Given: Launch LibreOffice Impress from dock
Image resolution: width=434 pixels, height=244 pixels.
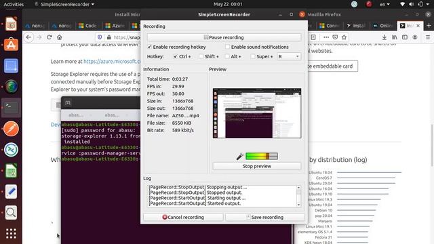Looking at the screenshot, I should pos(11,24).
